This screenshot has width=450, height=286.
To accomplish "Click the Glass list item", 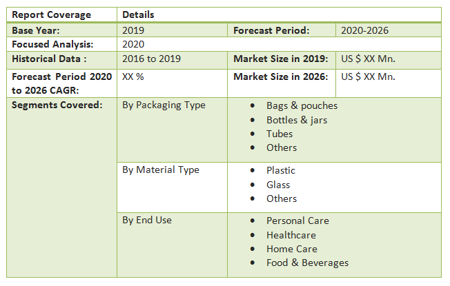I will [x=278, y=185].
